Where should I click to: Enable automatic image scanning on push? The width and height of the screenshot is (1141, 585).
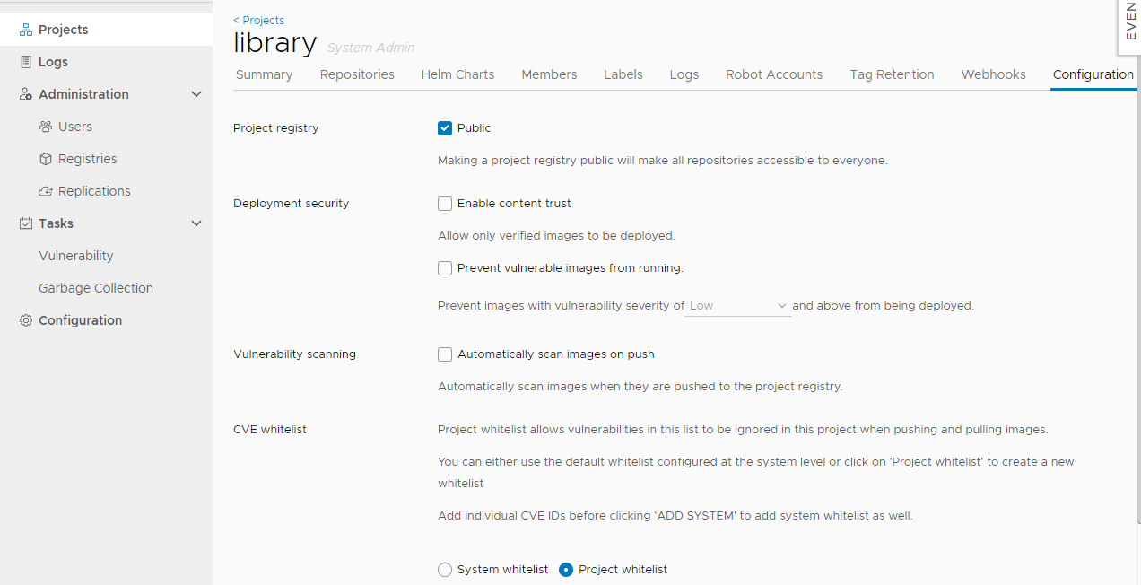click(x=445, y=354)
